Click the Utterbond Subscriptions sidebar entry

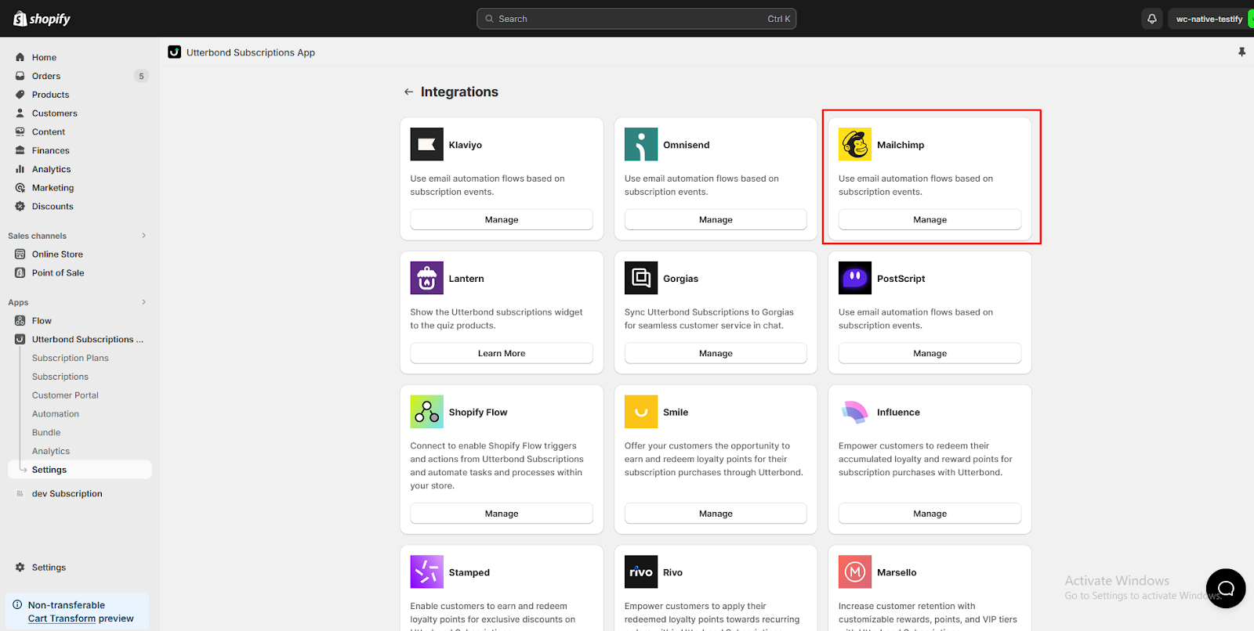pos(80,340)
